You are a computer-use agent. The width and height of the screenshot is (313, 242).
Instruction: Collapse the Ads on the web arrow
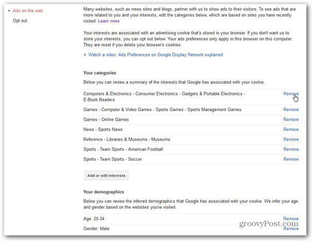click(9, 11)
